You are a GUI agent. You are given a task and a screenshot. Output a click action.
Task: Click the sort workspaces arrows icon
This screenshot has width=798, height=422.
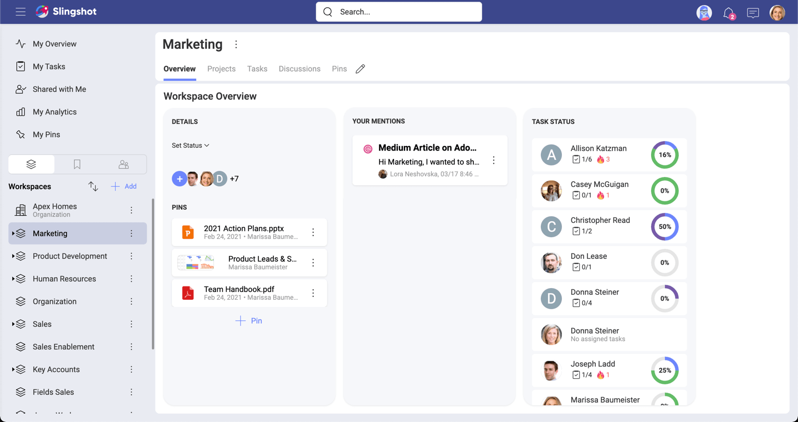point(93,186)
